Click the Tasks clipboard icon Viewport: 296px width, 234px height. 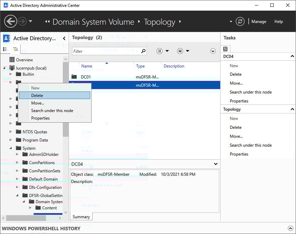(225, 49)
